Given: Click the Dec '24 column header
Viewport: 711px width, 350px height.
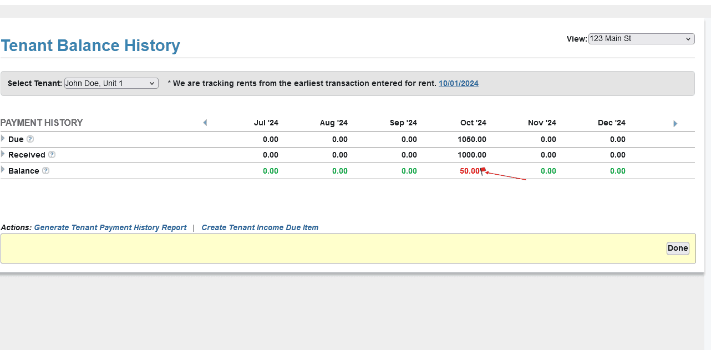Looking at the screenshot, I should coord(611,123).
